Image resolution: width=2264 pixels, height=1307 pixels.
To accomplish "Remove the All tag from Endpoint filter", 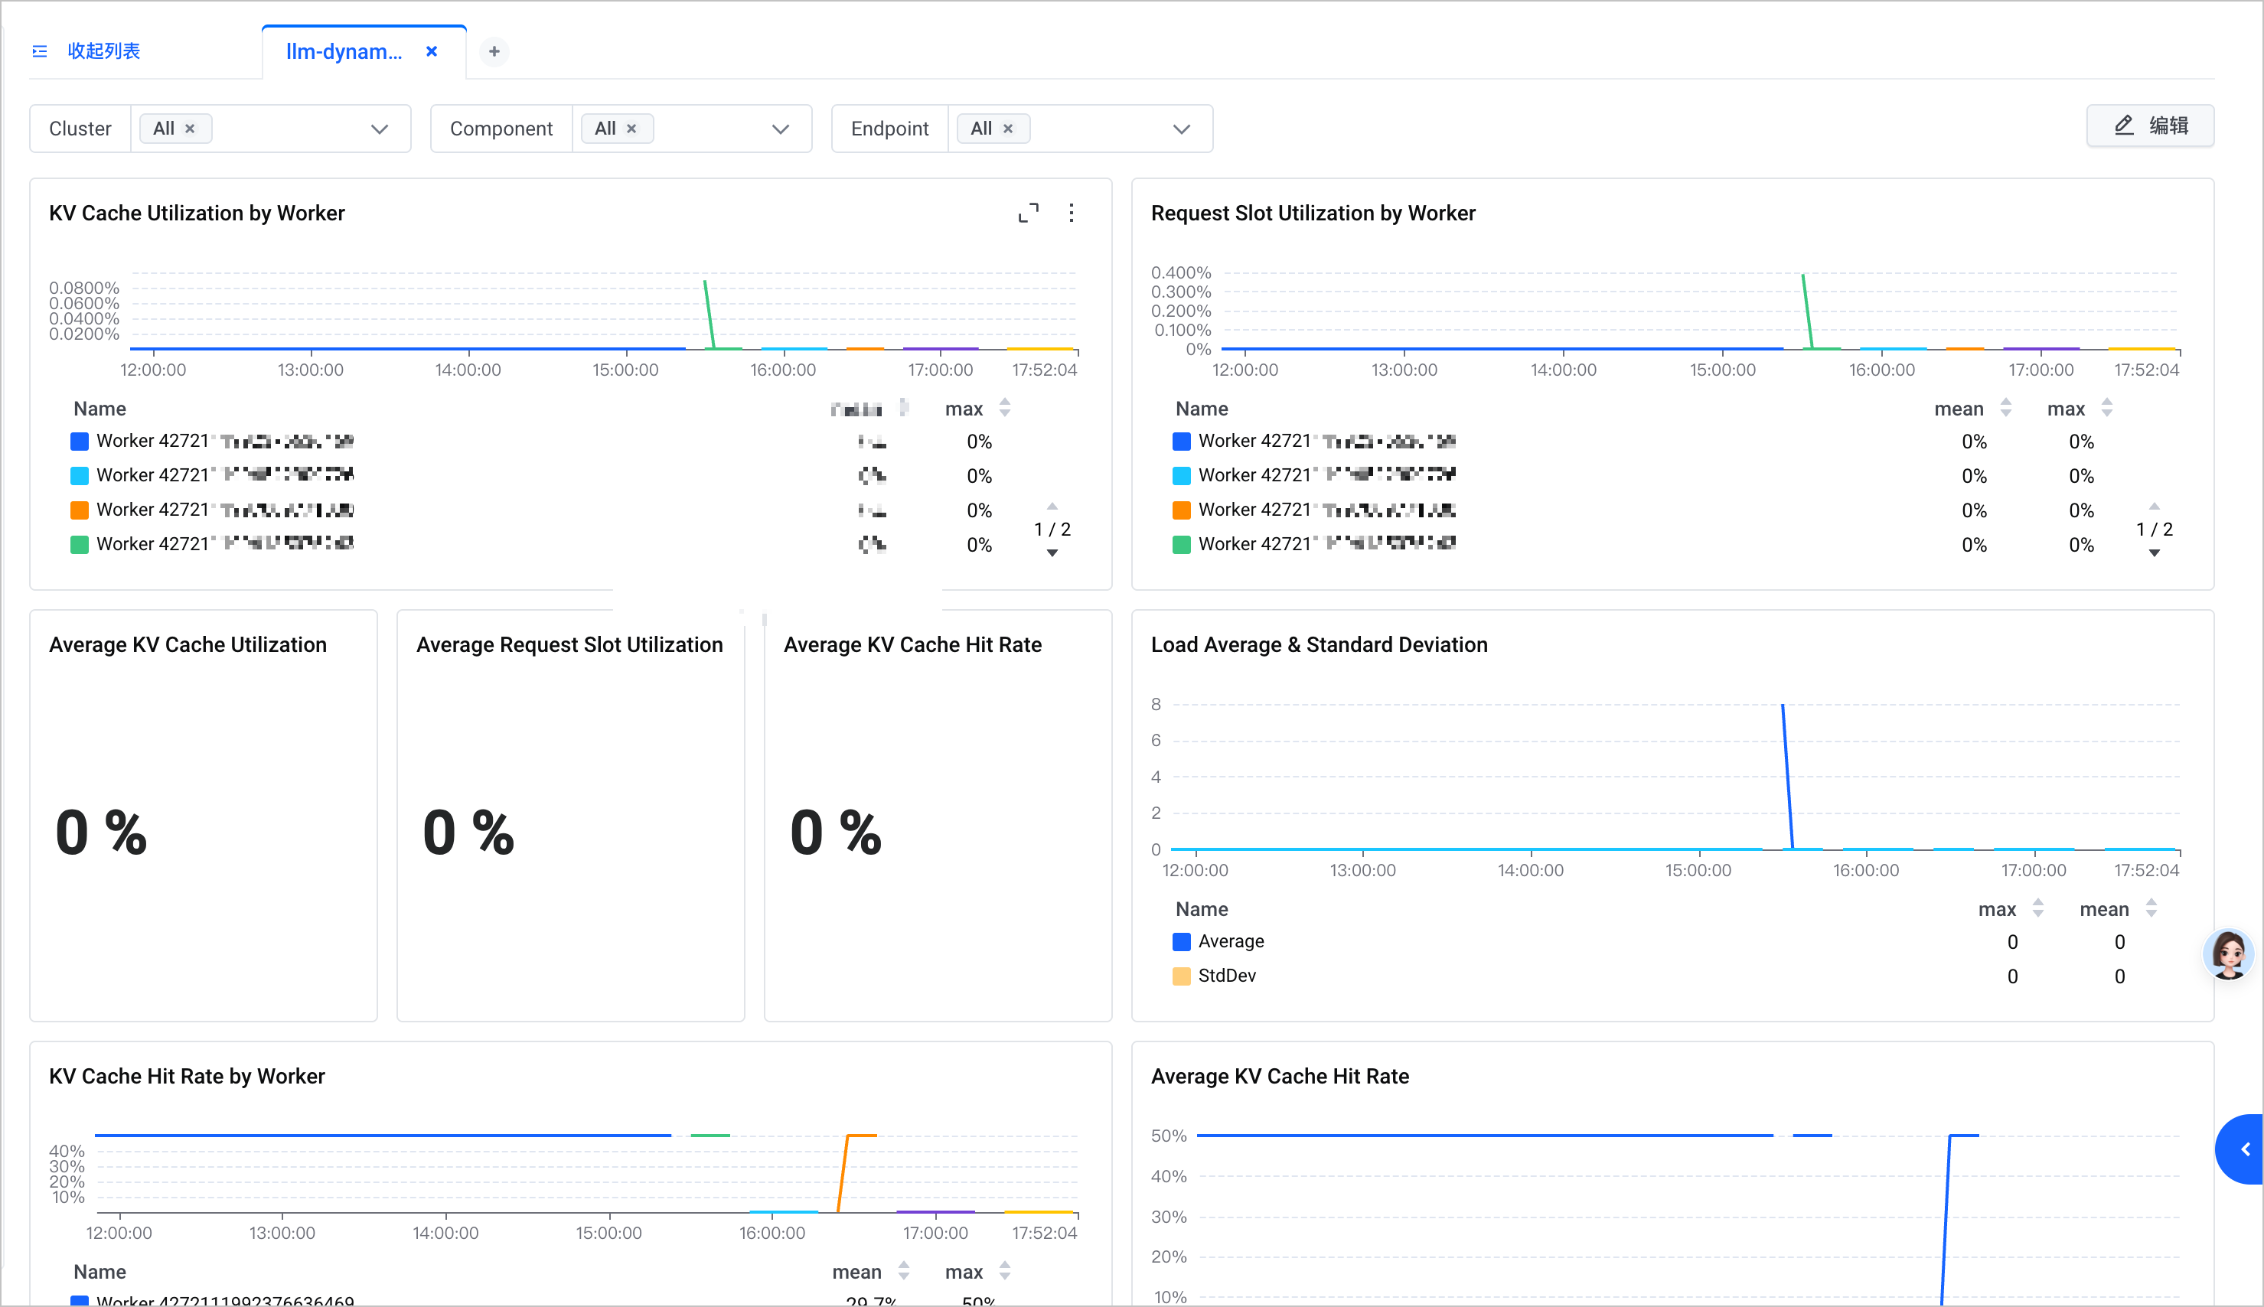I will [1008, 129].
